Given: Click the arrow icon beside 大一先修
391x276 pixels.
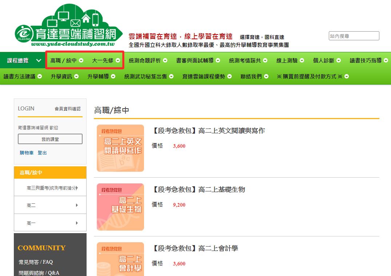Looking at the screenshot, I should point(118,61).
